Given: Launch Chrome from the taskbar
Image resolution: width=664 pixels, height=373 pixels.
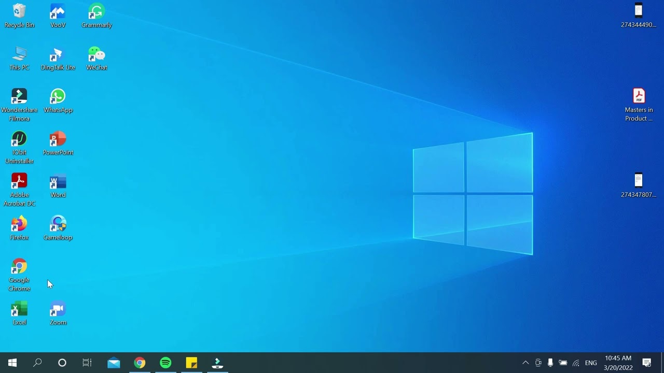Looking at the screenshot, I should tap(140, 363).
